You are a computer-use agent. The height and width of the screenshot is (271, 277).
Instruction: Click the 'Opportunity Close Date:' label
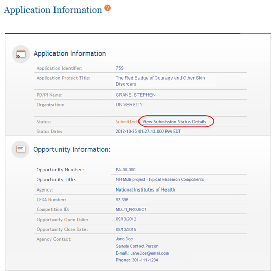pos(62,229)
